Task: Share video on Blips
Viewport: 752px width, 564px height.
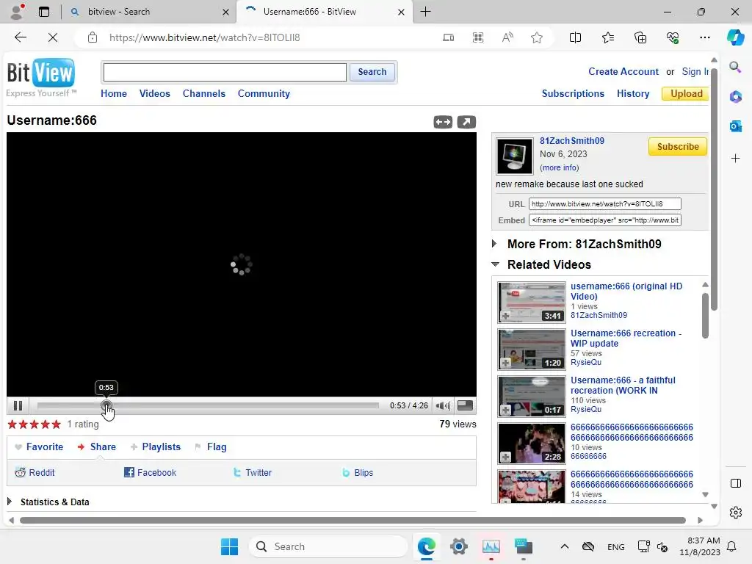Action: (358, 472)
